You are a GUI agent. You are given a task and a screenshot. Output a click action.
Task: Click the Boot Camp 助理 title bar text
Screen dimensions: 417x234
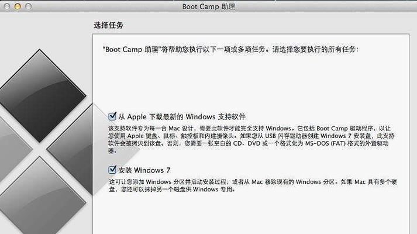[x=208, y=6]
